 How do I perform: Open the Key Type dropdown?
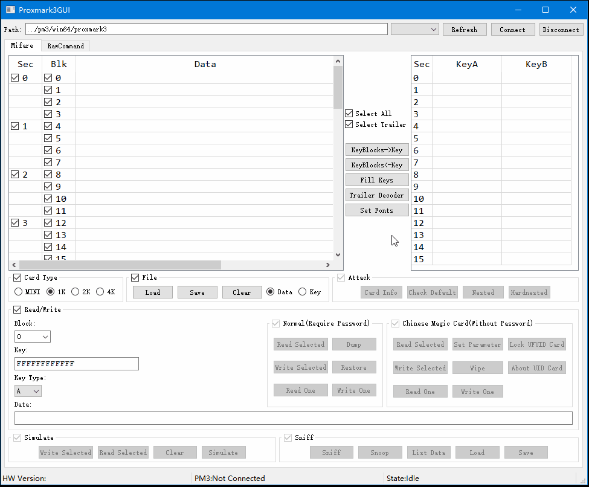(x=28, y=391)
